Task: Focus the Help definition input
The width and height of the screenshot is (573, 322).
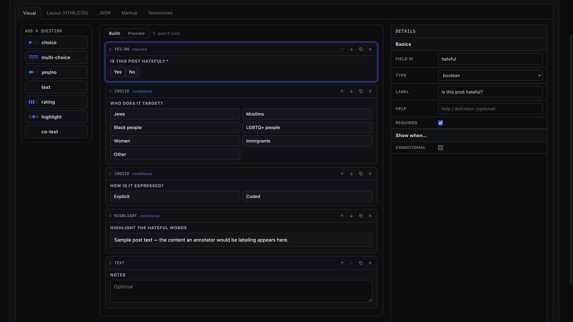Action: pos(490,109)
